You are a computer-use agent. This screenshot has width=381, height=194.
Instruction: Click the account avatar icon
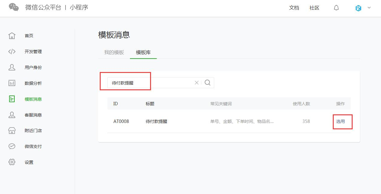[x=358, y=8]
